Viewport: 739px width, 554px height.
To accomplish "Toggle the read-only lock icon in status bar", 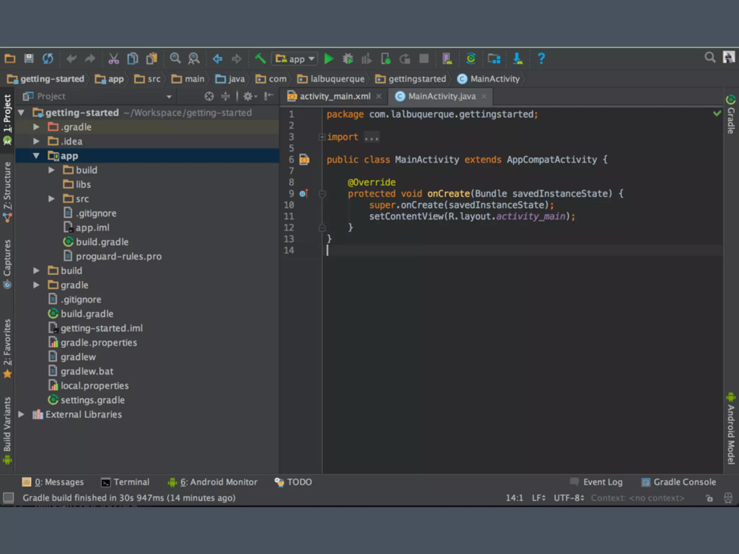I will (x=709, y=498).
